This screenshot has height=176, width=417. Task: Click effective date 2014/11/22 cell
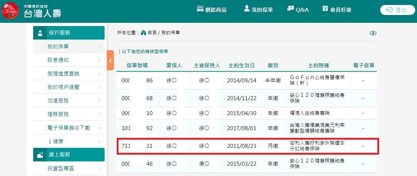point(241,98)
